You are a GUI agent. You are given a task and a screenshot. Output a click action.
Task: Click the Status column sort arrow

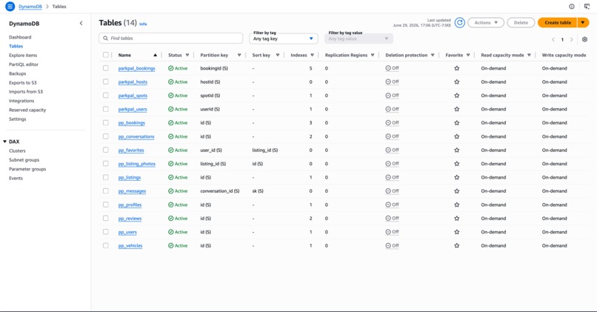tap(187, 56)
